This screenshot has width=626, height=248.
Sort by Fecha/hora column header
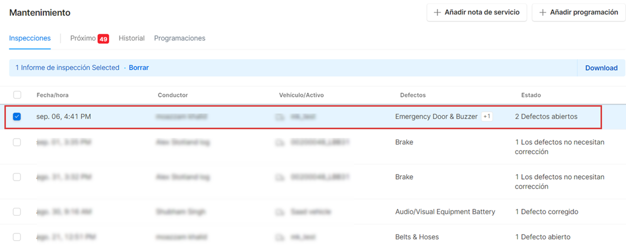53,95
